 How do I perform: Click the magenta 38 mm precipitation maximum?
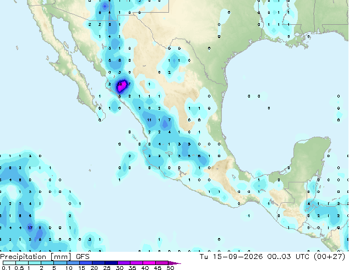click(120, 84)
